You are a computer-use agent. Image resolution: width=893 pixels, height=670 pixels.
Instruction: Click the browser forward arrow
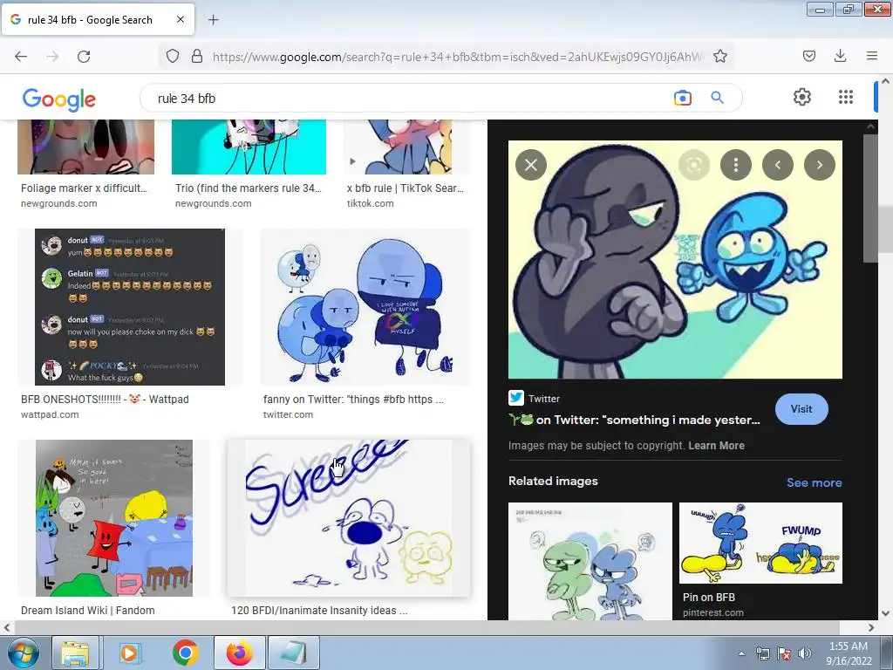tap(52, 56)
